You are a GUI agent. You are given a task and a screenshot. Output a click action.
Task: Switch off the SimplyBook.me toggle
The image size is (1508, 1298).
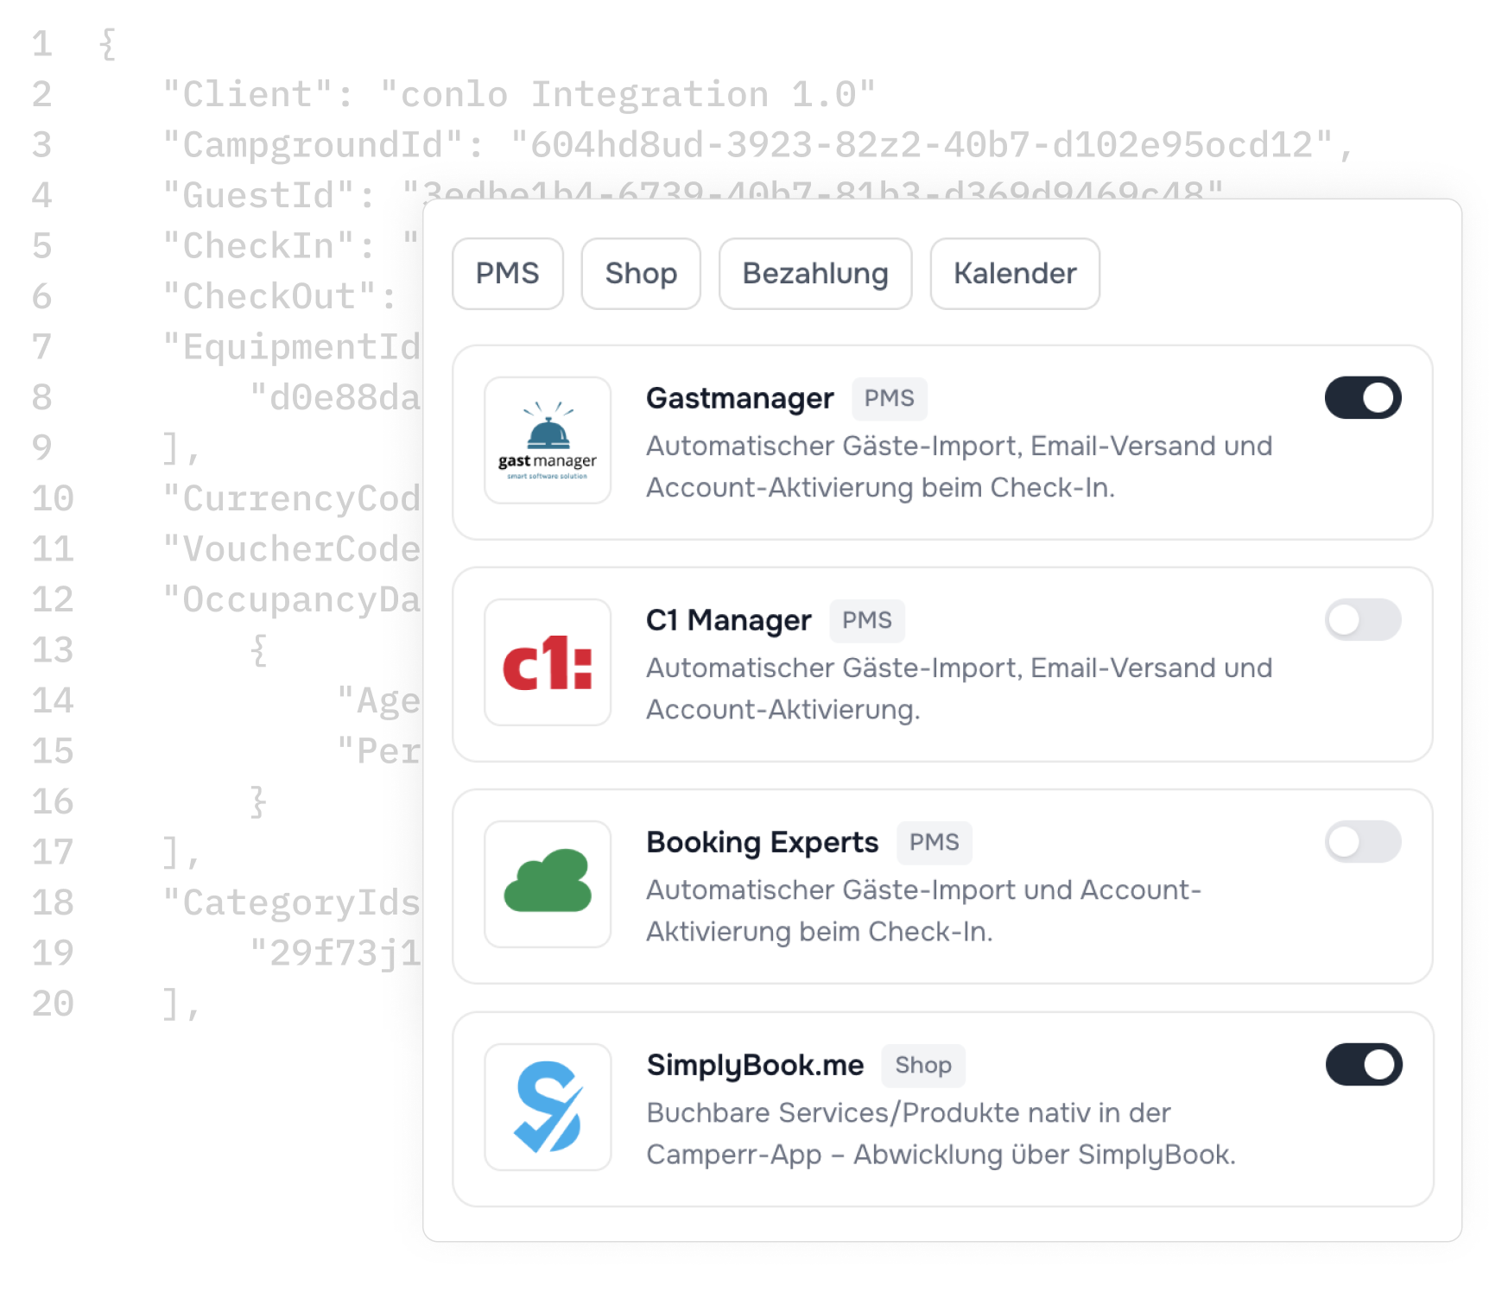pos(1364,1064)
